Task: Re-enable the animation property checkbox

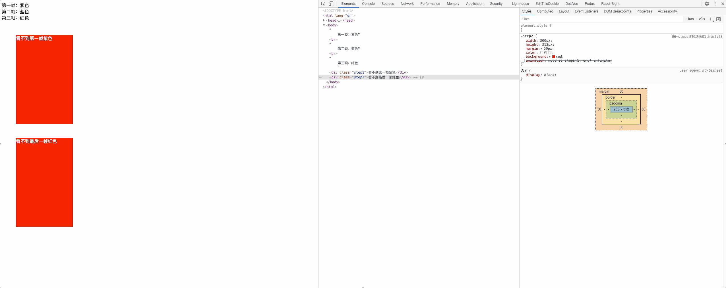Action: [523, 60]
